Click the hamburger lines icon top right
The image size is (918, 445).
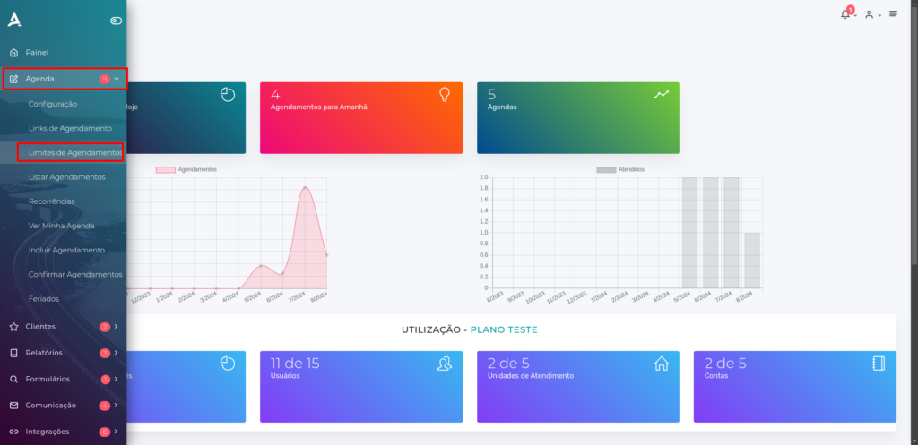pos(893,13)
